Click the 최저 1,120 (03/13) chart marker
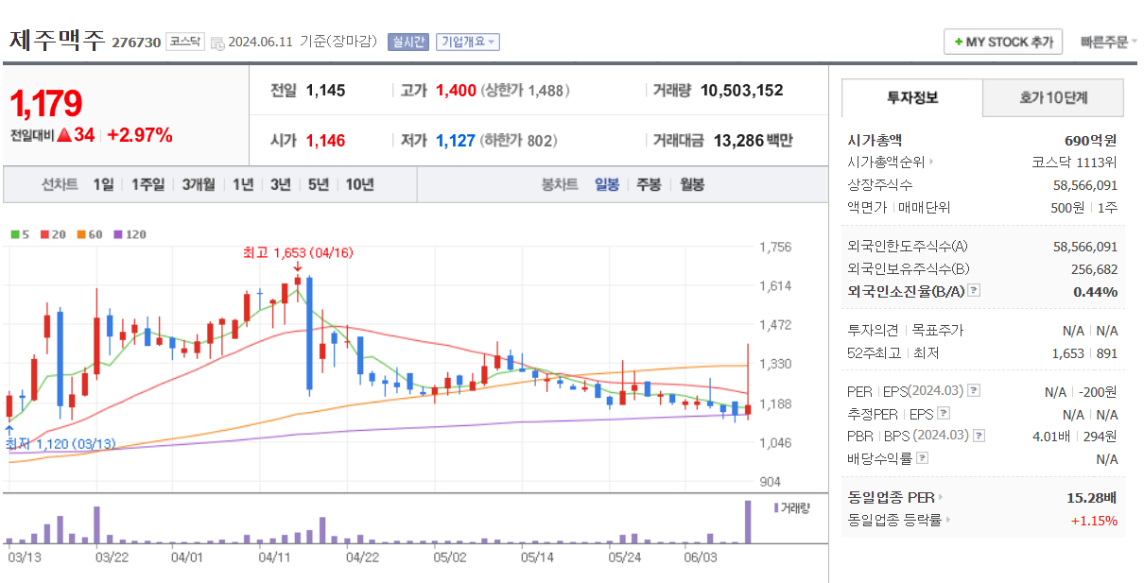1144x583 pixels. (60, 443)
